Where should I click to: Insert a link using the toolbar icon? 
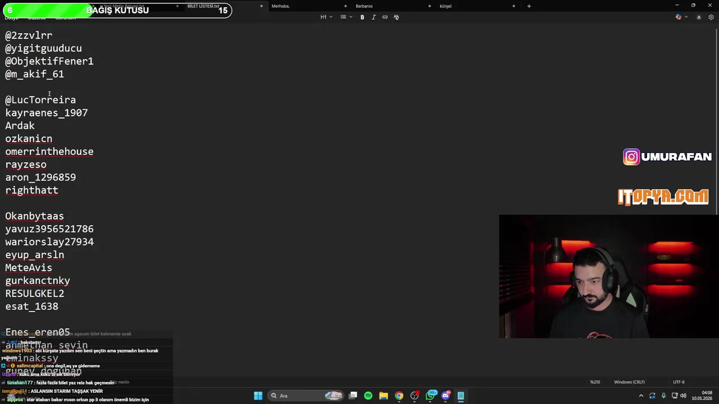click(x=385, y=17)
